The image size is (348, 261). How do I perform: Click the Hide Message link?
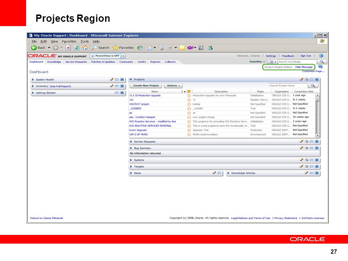304,67
